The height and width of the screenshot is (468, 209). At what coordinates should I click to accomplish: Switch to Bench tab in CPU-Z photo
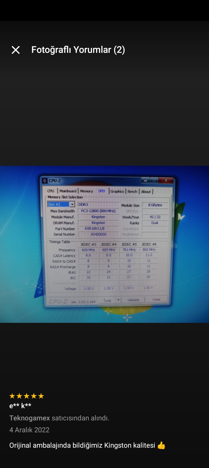pos(132,191)
